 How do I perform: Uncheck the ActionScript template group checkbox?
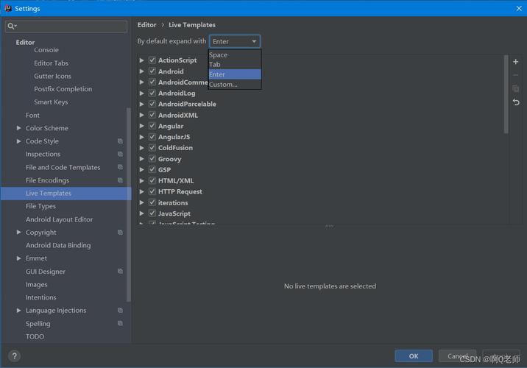[152, 60]
